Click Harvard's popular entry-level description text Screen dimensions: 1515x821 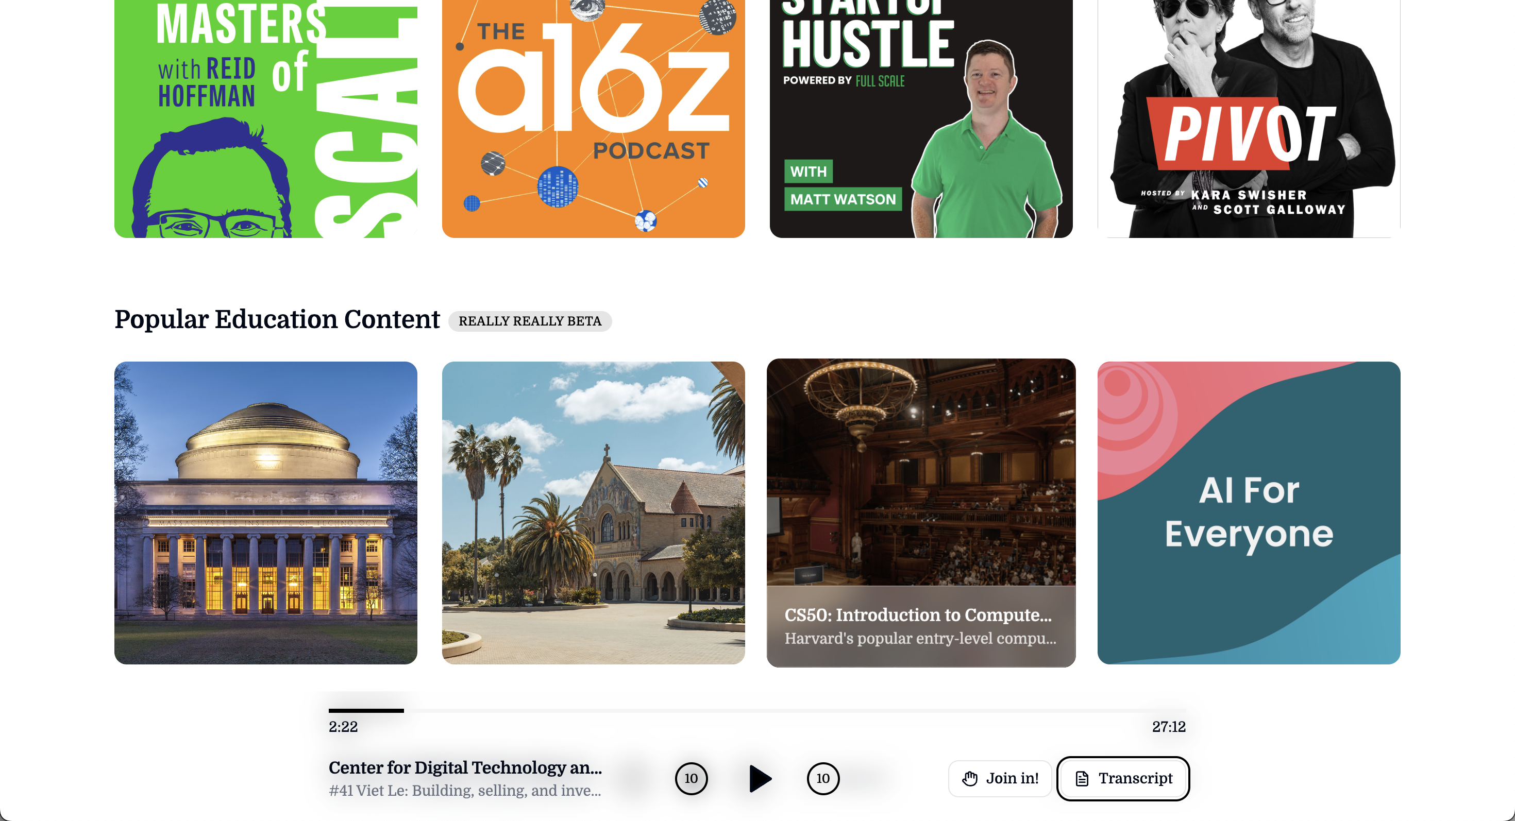[920, 638]
